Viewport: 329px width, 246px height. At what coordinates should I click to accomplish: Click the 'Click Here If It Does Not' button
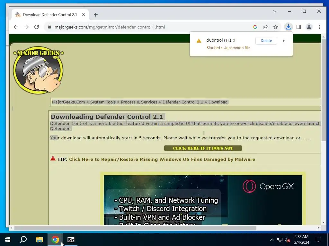coord(203,148)
